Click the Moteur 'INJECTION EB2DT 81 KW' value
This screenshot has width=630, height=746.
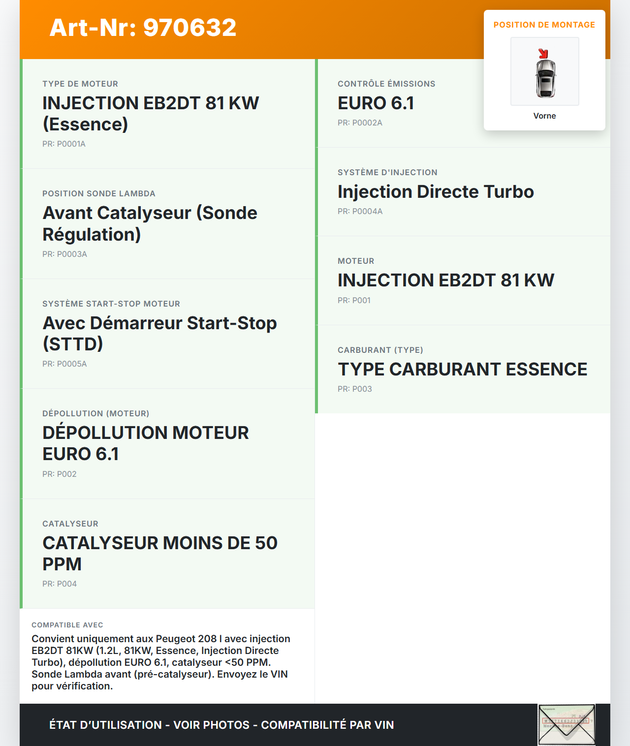click(x=446, y=280)
